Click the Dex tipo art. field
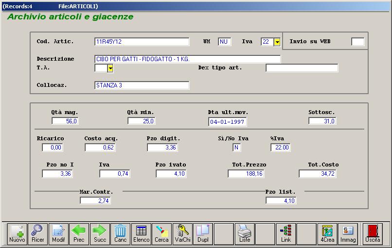Screen dimensions: 392x248 302,68
